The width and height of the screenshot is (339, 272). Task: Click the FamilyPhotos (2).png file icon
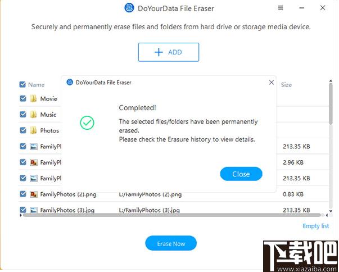[34, 194]
